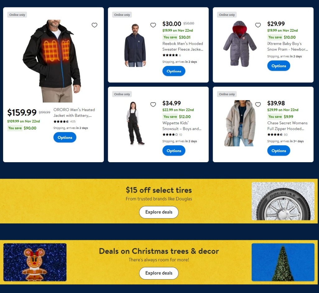Click the Minnie gingerbread decoration image
This screenshot has height=293, width=319.
pos(35,262)
